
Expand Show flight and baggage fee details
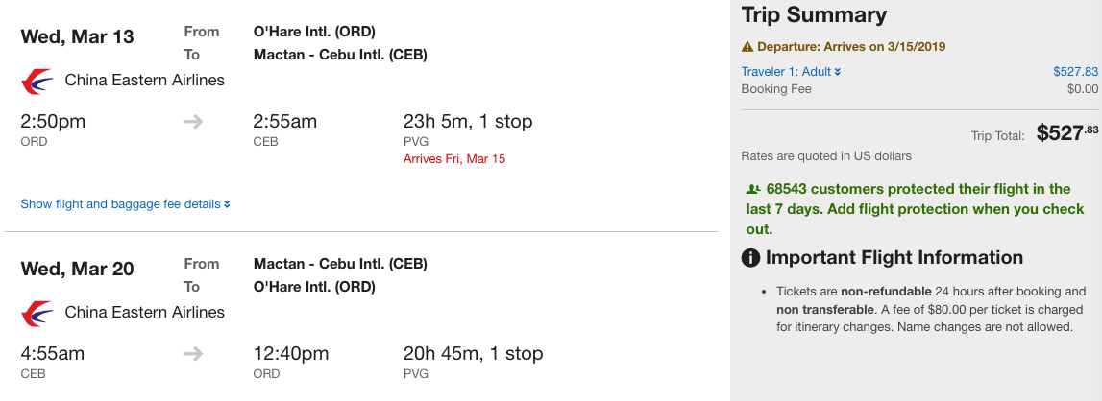[x=125, y=204]
